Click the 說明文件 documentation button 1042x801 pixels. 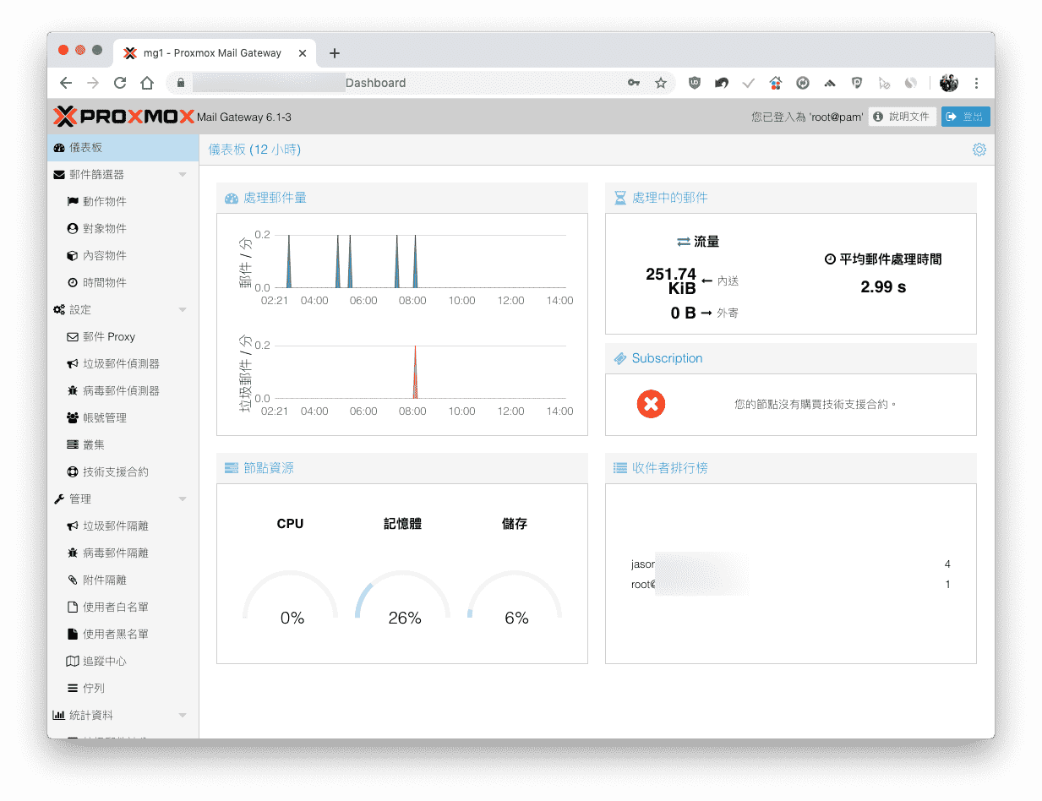pyautogui.click(x=902, y=117)
